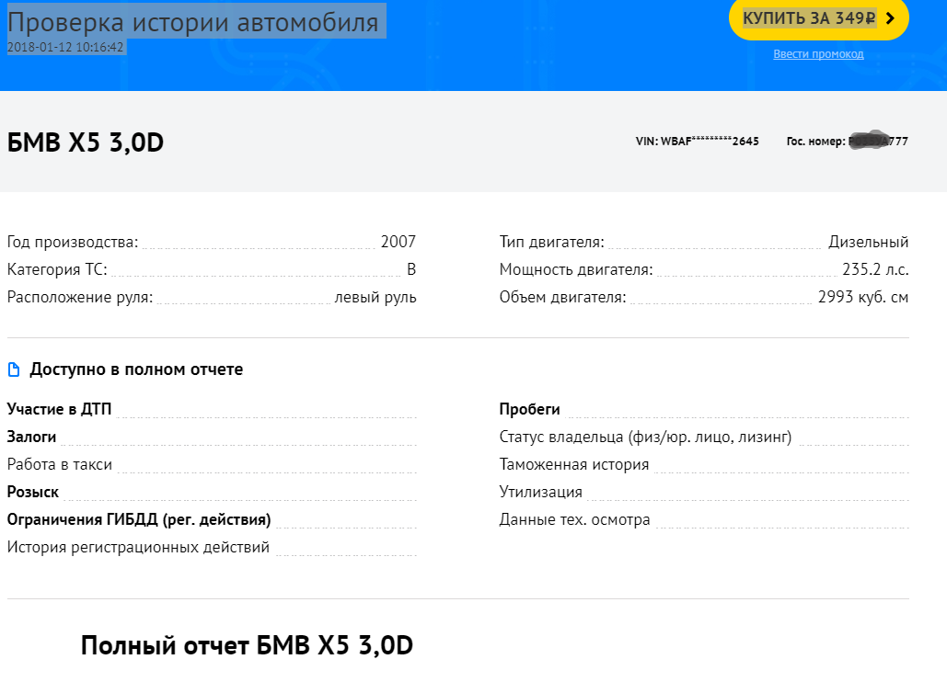Click the 'Проверка истории автомобиля' page title
The width and height of the screenshot is (947, 682).
[193, 22]
